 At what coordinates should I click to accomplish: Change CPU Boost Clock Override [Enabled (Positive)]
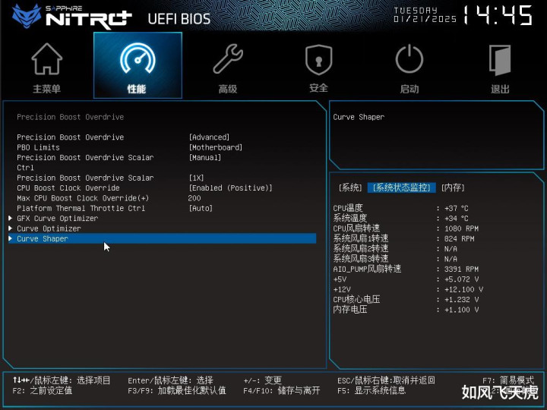pyautogui.click(x=230, y=188)
